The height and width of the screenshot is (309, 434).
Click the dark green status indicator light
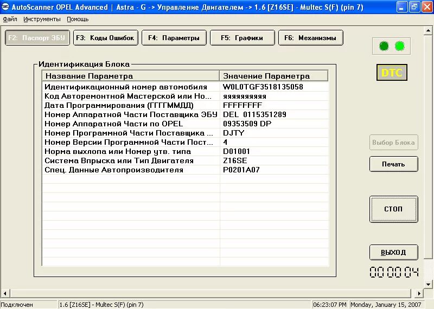384,46
